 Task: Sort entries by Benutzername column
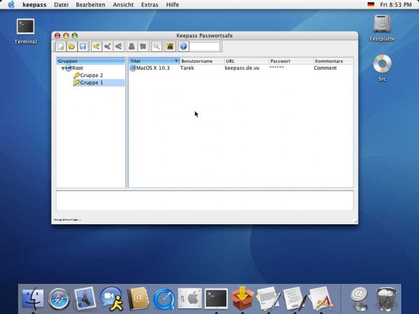coord(202,61)
